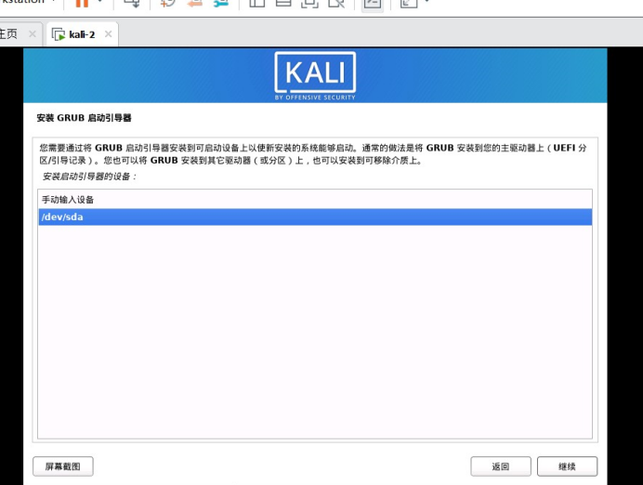643x485 pixels.
Task: Pause the virtual machine with orange pause icon
Action: point(82,4)
